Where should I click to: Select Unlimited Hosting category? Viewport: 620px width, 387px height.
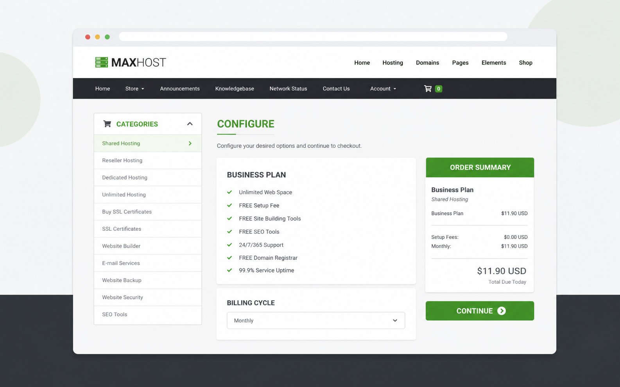(148, 195)
